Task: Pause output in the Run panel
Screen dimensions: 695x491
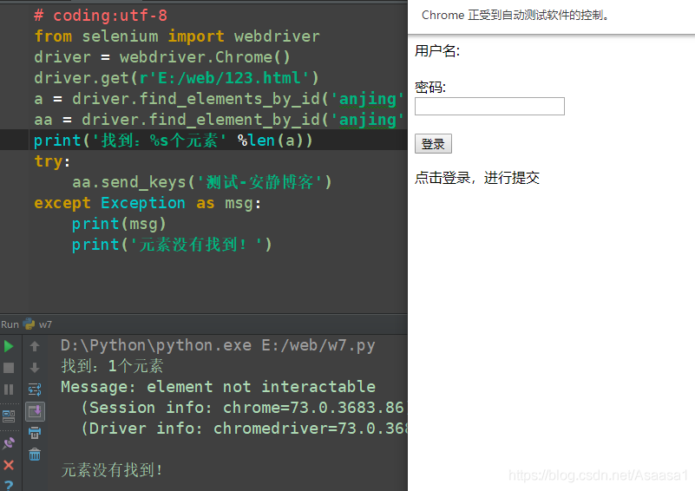Action: 9,390
